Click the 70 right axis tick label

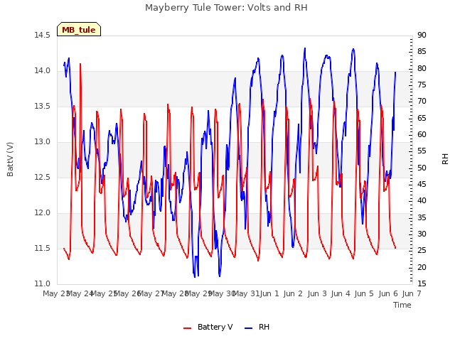pyautogui.click(x=422, y=102)
